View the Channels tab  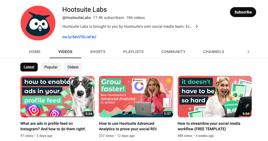[x=213, y=52]
